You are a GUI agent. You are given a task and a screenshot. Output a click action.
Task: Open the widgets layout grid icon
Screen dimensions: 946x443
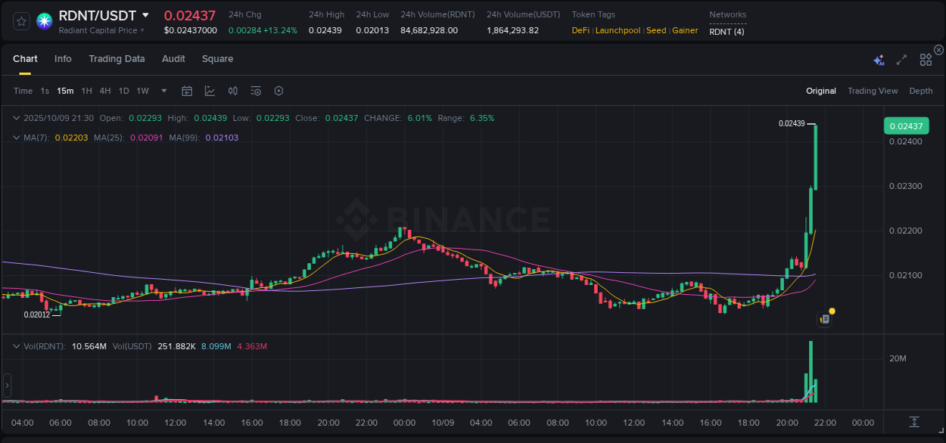(x=926, y=59)
